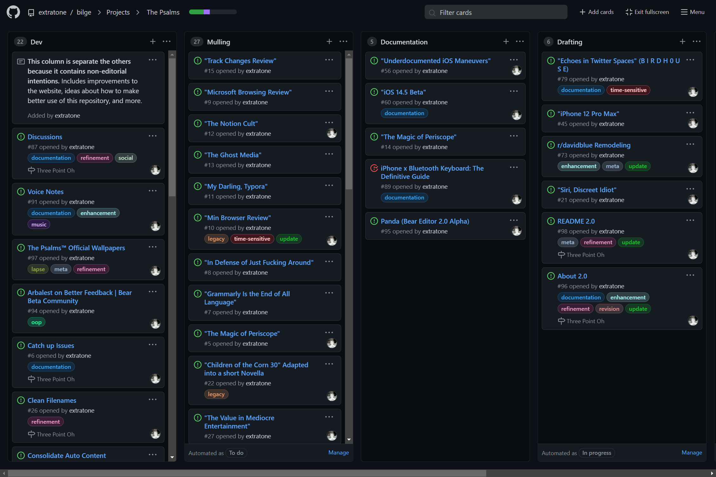This screenshot has width=716, height=477.
Task: Add a card to the Mulling column
Action: [x=329, y=42]
